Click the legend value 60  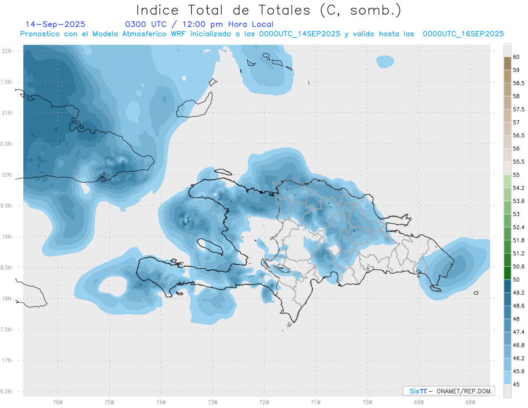click(517, 57)
